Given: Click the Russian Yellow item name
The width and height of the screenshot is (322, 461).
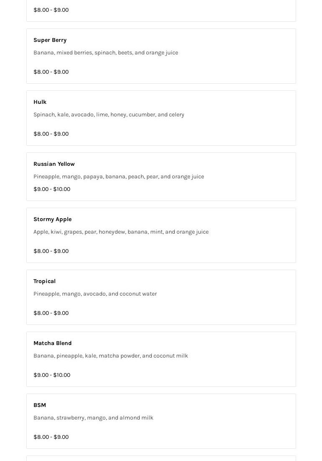Looking at the screenshot, I should 54,164.
